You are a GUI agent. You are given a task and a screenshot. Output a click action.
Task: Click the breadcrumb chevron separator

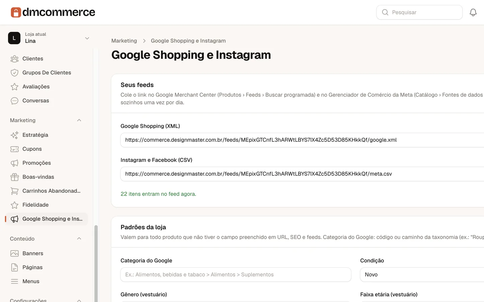(x=144, y=41)
